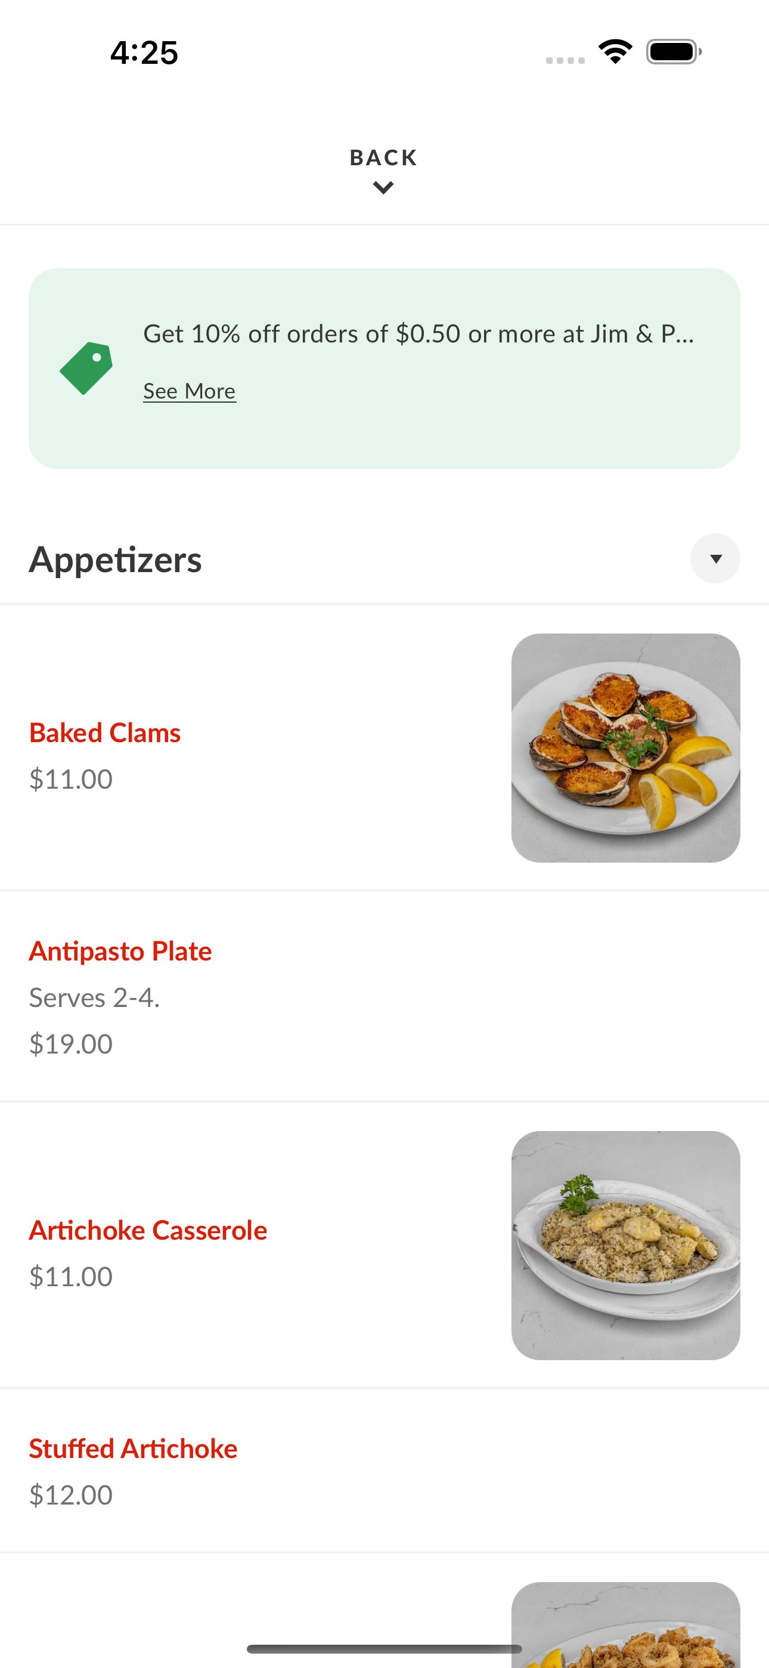Screen dimensions: 769x1668
Task: Select Artichoke Casserole from the menu
Action: [384, 1245]
